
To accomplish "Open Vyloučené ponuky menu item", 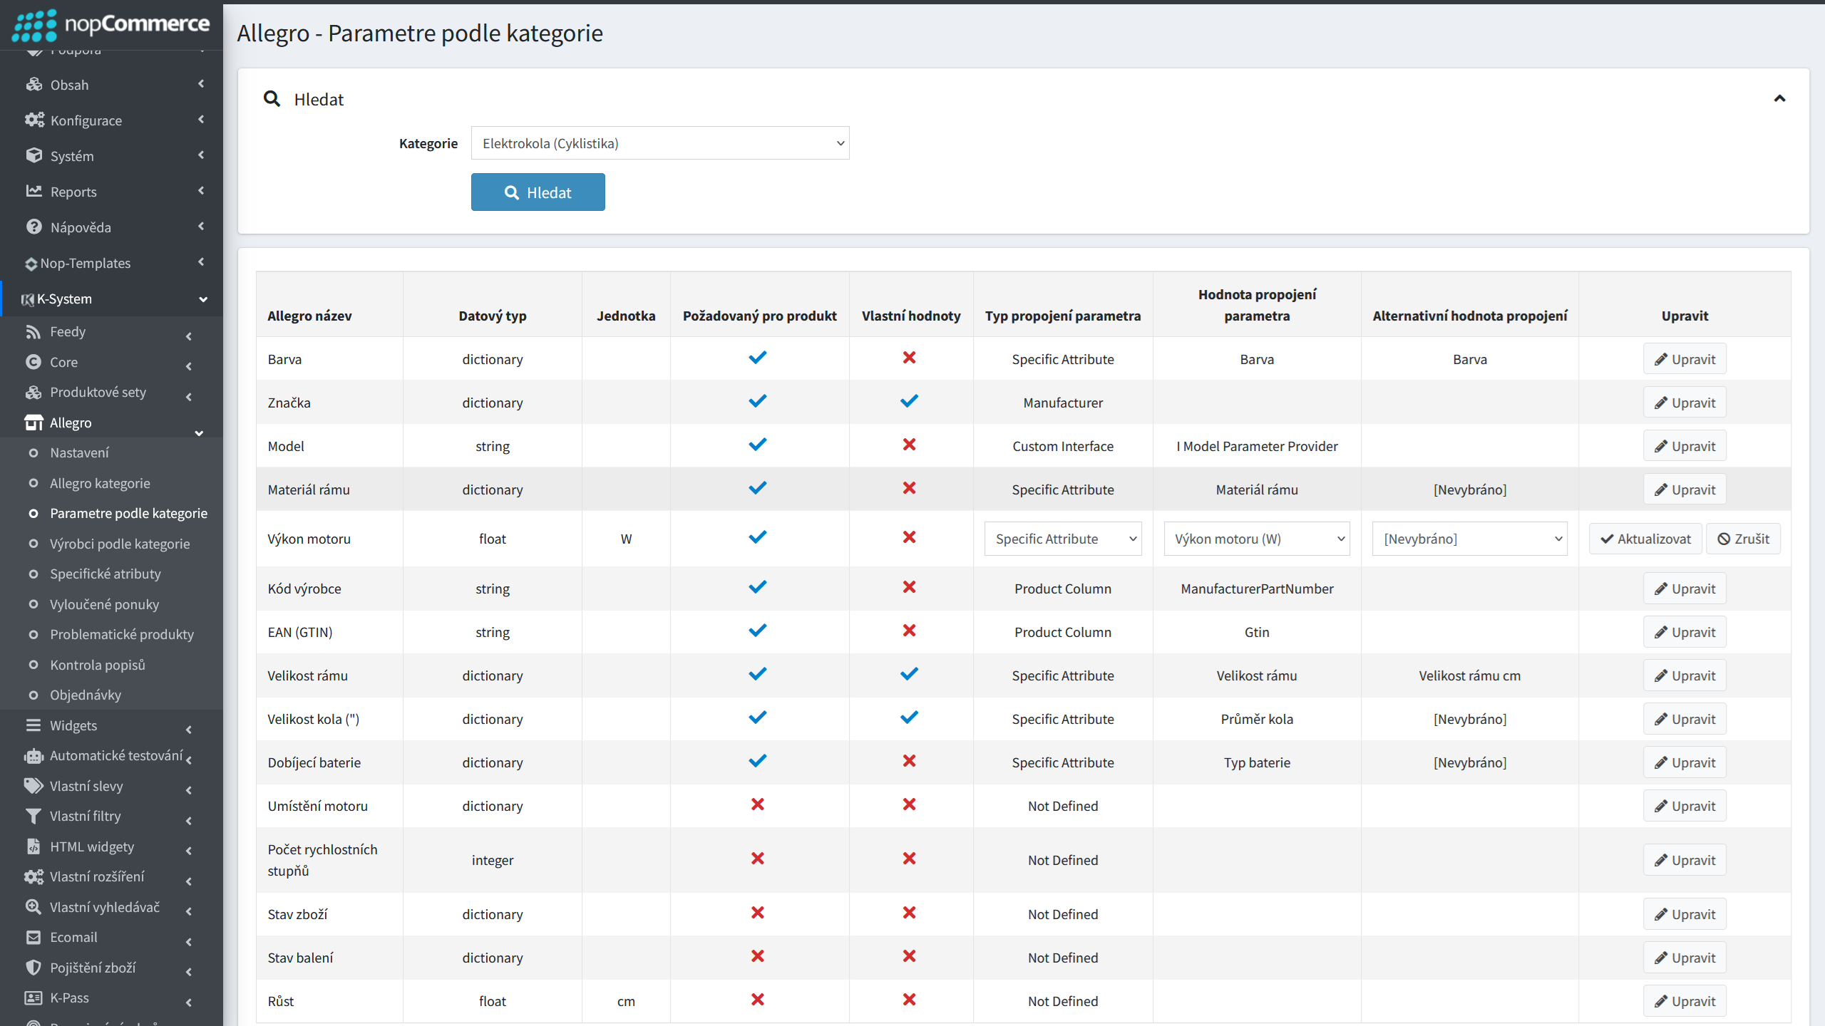I will pyautogui.click(x=104, y=604).
